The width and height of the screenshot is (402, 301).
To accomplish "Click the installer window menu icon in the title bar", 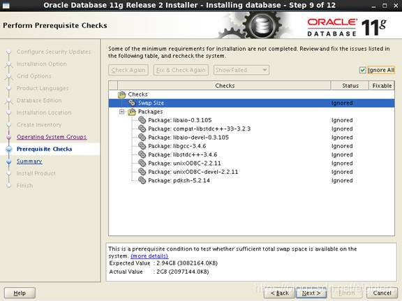I will [x=6, y=5].
